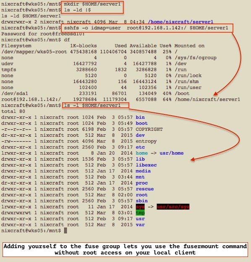The width and height of the screenshot is (251, 262).
Task: Click the blue bin directory name
Action: tap(140, 117)
